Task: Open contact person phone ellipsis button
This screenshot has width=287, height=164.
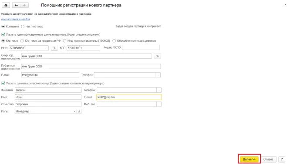Action: coord(159,90)
